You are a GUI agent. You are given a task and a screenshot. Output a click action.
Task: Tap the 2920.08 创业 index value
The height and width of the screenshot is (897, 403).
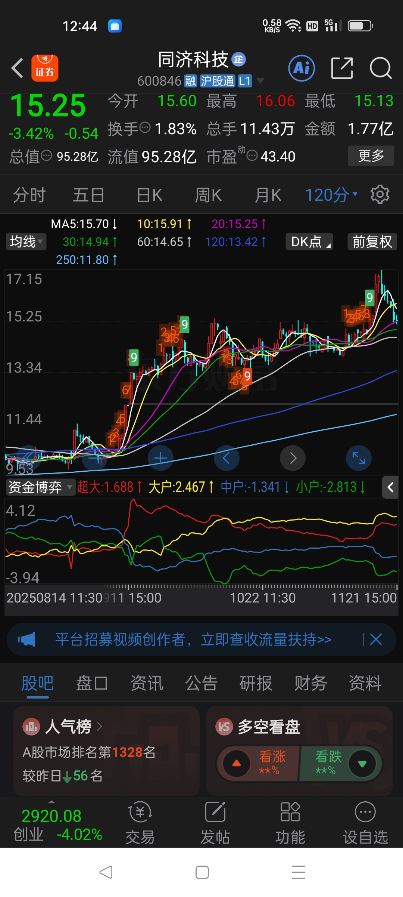[x=51, y=816]
